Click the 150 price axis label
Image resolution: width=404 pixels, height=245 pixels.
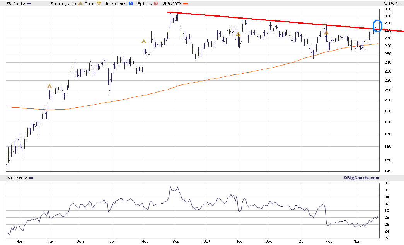388,160
